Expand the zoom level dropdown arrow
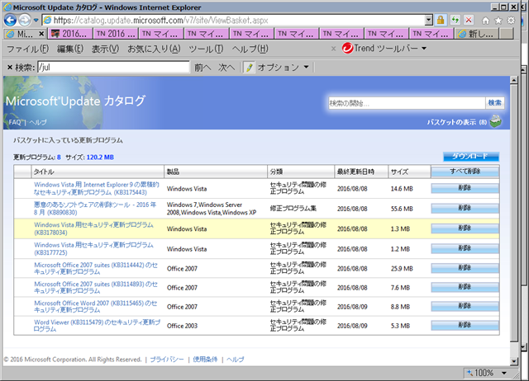The image size is (529, 381). point(504,373)
